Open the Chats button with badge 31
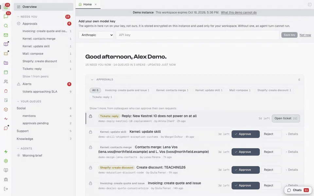The image size is (314, 196). pos(298,190)
